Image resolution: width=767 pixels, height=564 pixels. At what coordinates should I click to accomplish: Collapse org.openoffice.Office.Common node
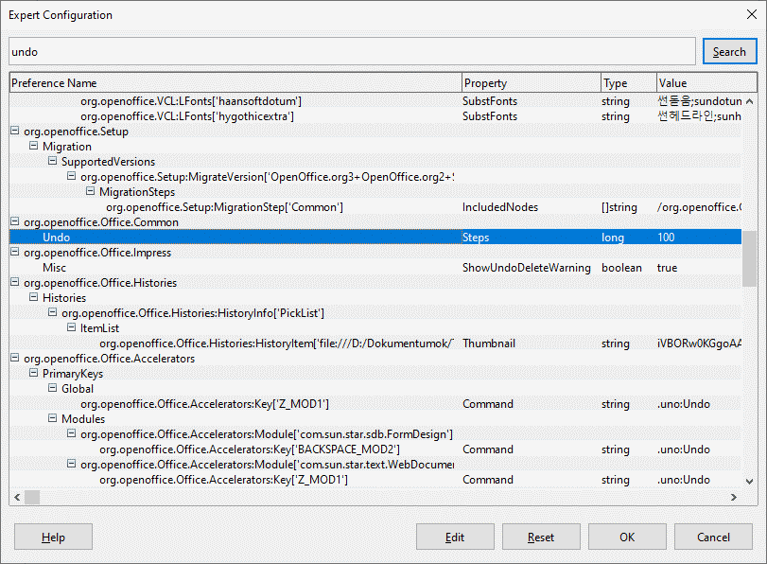tap(15, 222)
